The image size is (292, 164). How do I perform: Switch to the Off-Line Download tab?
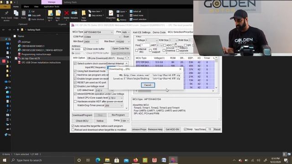101,58
